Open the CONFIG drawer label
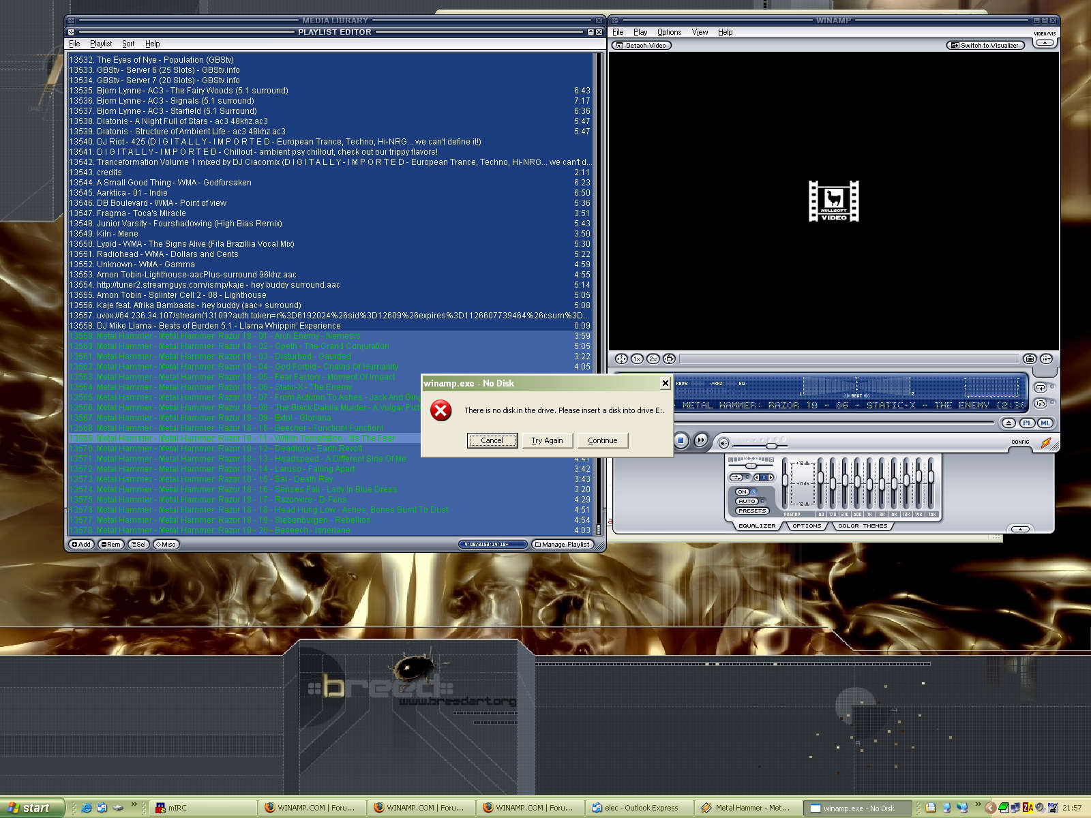 [1020, 442]
